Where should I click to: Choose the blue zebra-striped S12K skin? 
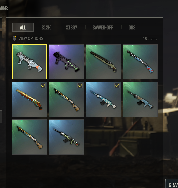click(x=103, y=99)
